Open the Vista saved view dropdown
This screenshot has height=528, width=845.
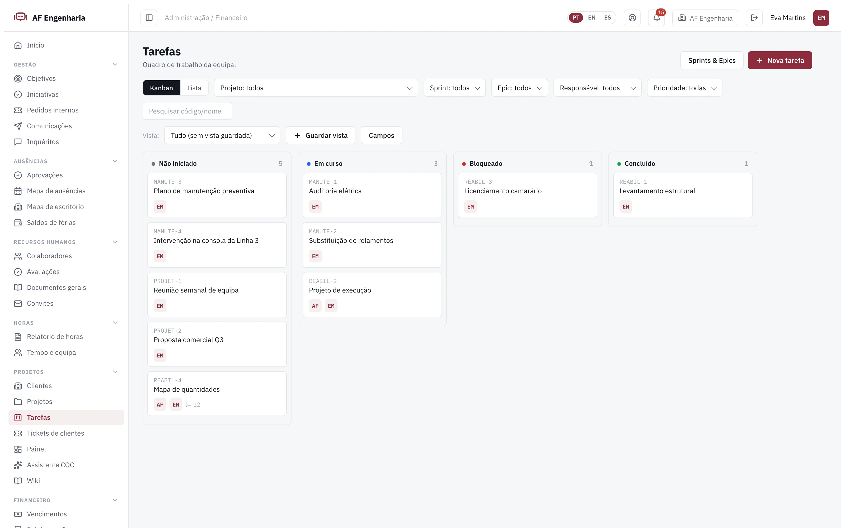[x=222, y=135]
